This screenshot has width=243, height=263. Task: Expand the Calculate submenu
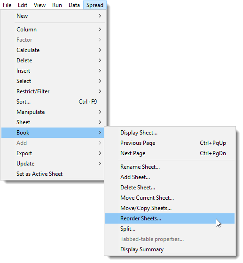54,50
